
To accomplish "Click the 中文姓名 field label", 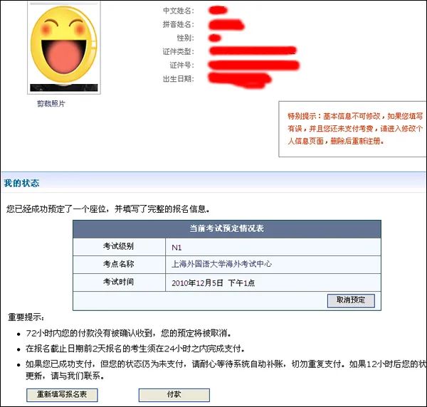I will [x=179, y=11].
